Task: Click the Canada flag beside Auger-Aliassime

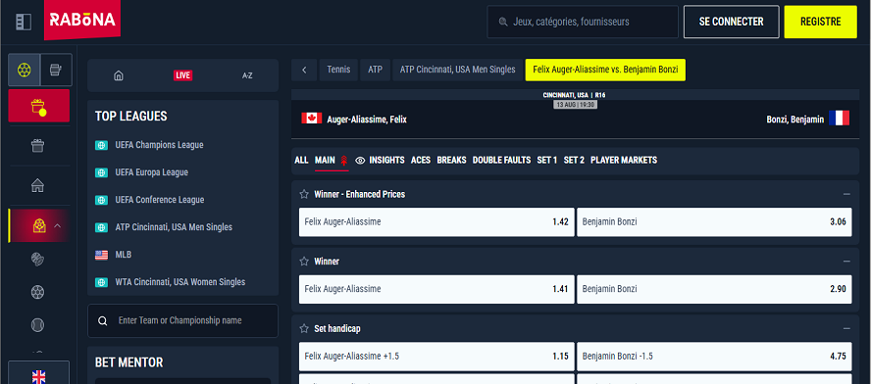Action: tap(312, 119)
